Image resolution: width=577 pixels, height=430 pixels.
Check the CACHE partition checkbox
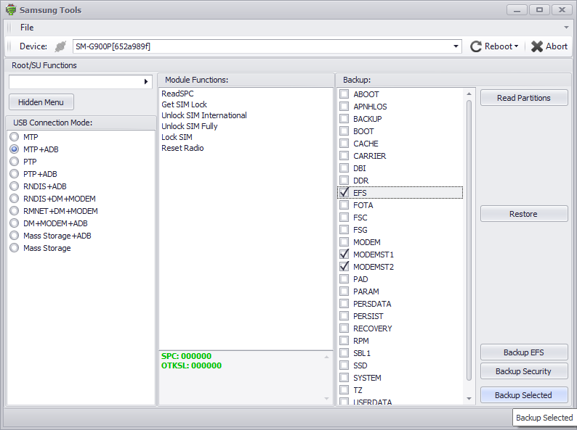(x=344, y=143)
